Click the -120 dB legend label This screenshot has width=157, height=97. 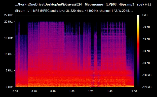147,87
